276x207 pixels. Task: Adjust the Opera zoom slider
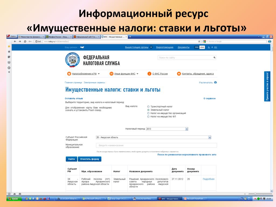[255, 194]
